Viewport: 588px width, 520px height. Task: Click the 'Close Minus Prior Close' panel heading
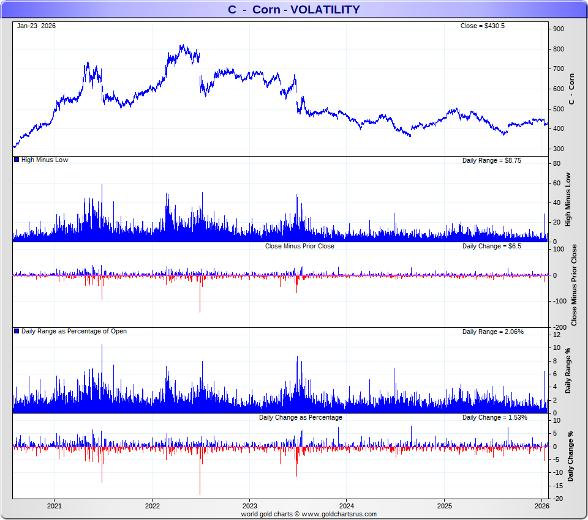(x=300, y=246)
